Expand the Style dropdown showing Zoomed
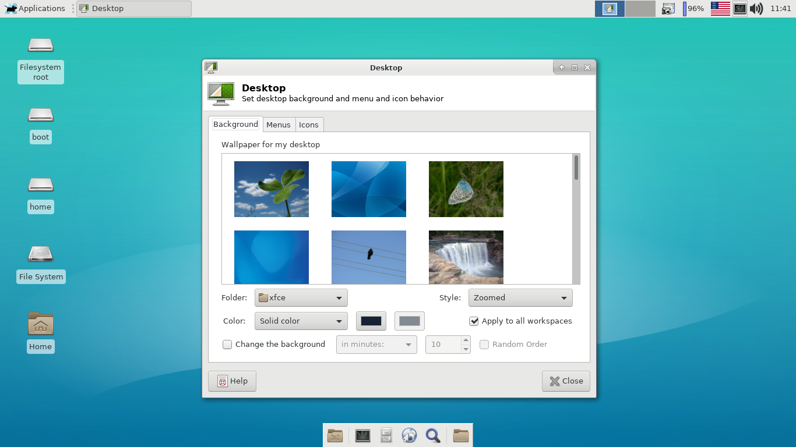Screen dimensions: 796x447 [x=520, y=298]
